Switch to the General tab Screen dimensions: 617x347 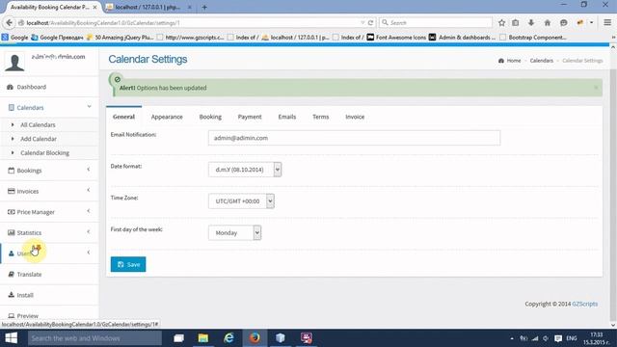coord(123,117)
